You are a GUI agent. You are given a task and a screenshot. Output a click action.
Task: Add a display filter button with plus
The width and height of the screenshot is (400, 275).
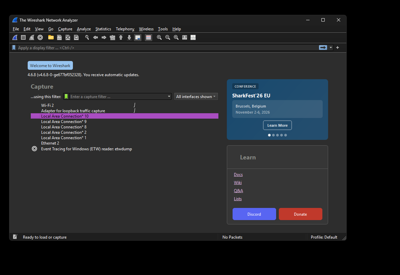[x=338, y=48]
